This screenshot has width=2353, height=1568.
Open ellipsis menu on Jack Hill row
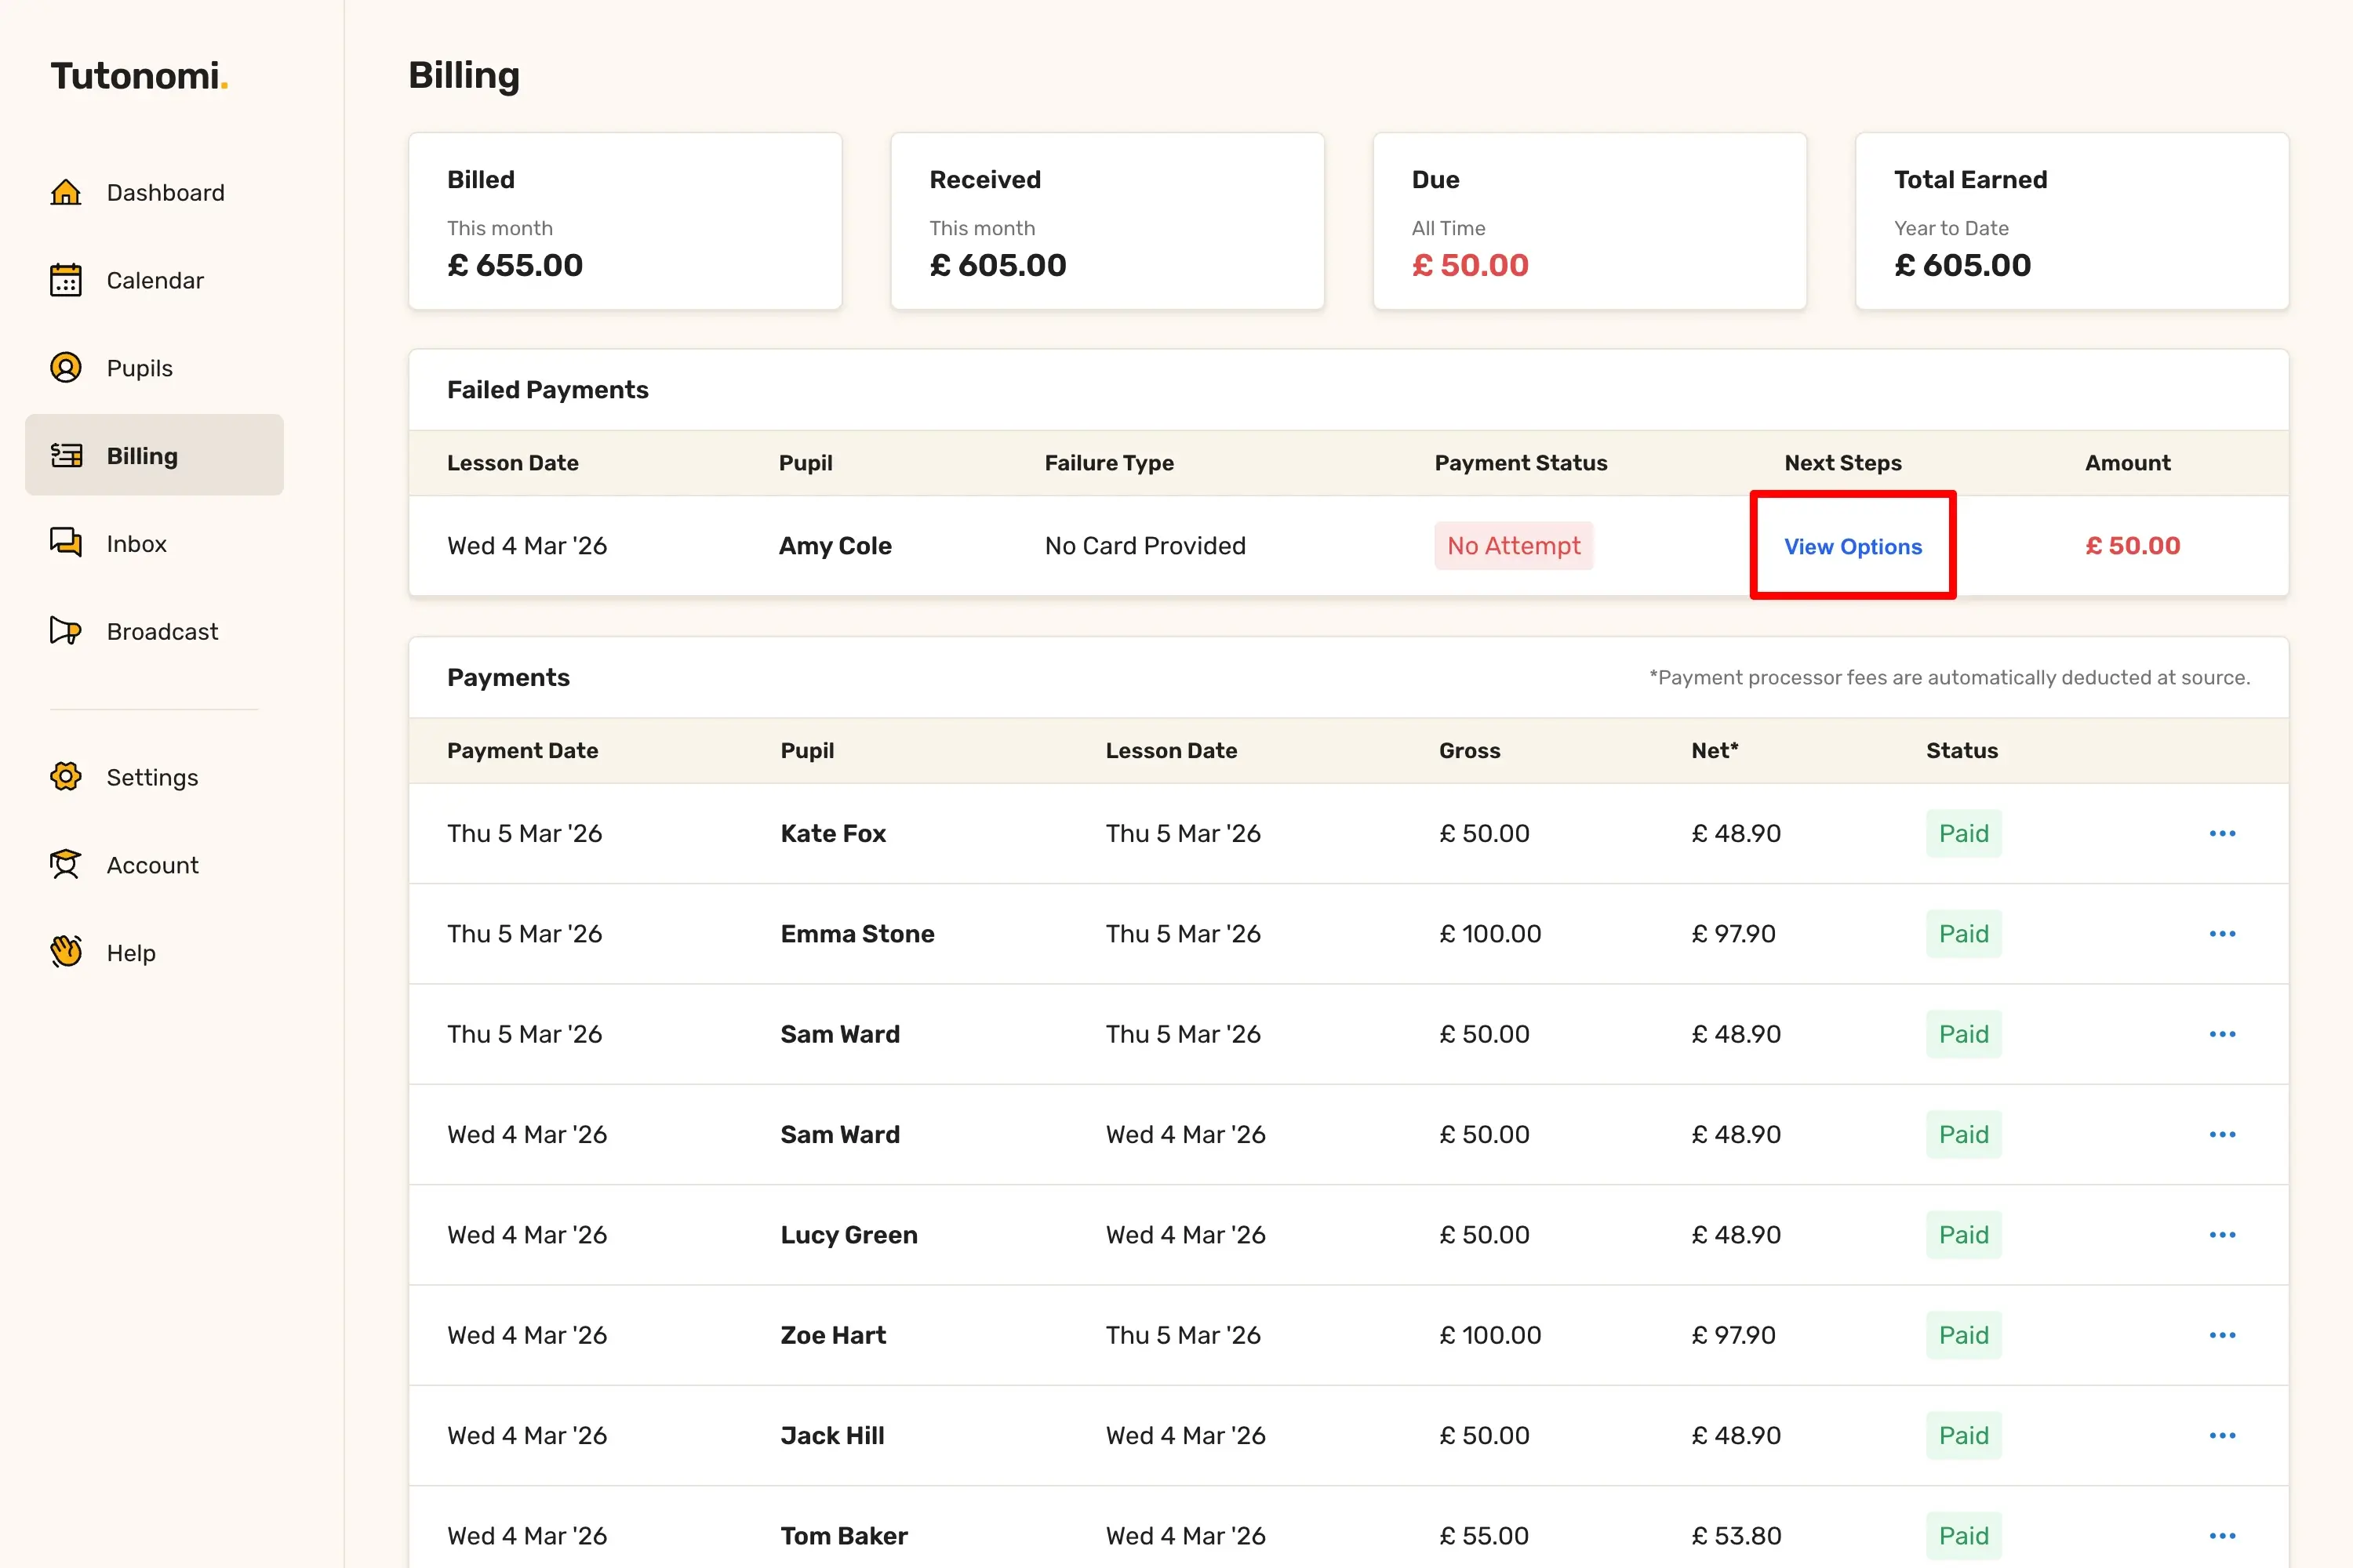coord(2222,1436)
